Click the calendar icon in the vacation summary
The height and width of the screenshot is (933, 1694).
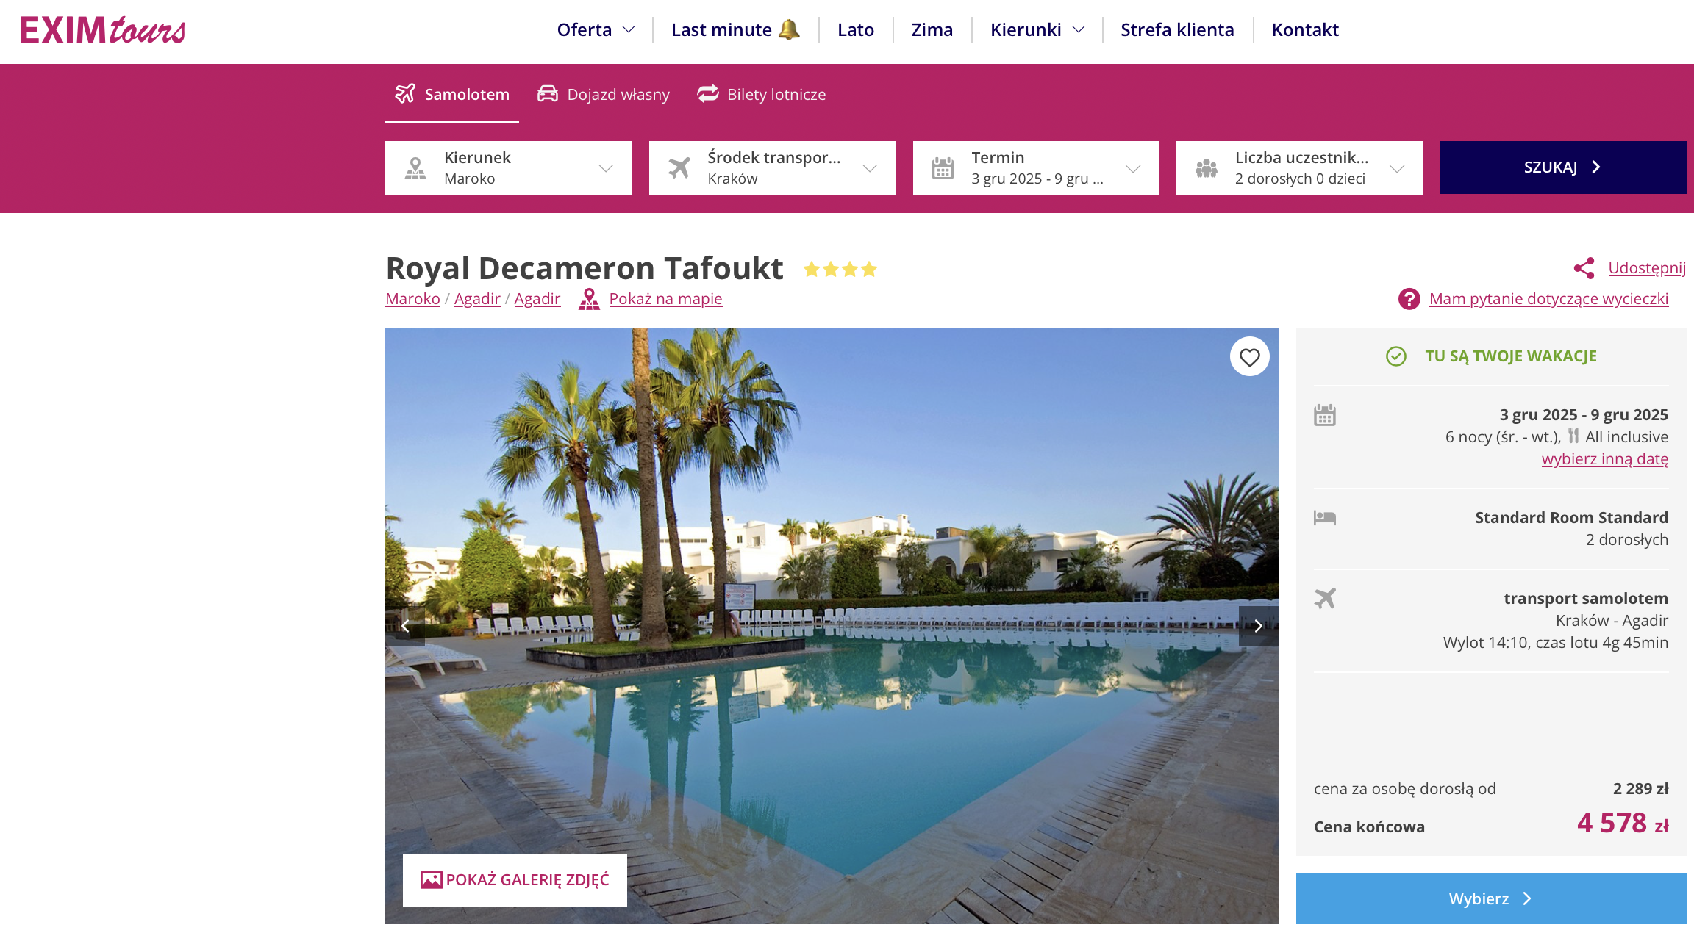coord(1325,415)
